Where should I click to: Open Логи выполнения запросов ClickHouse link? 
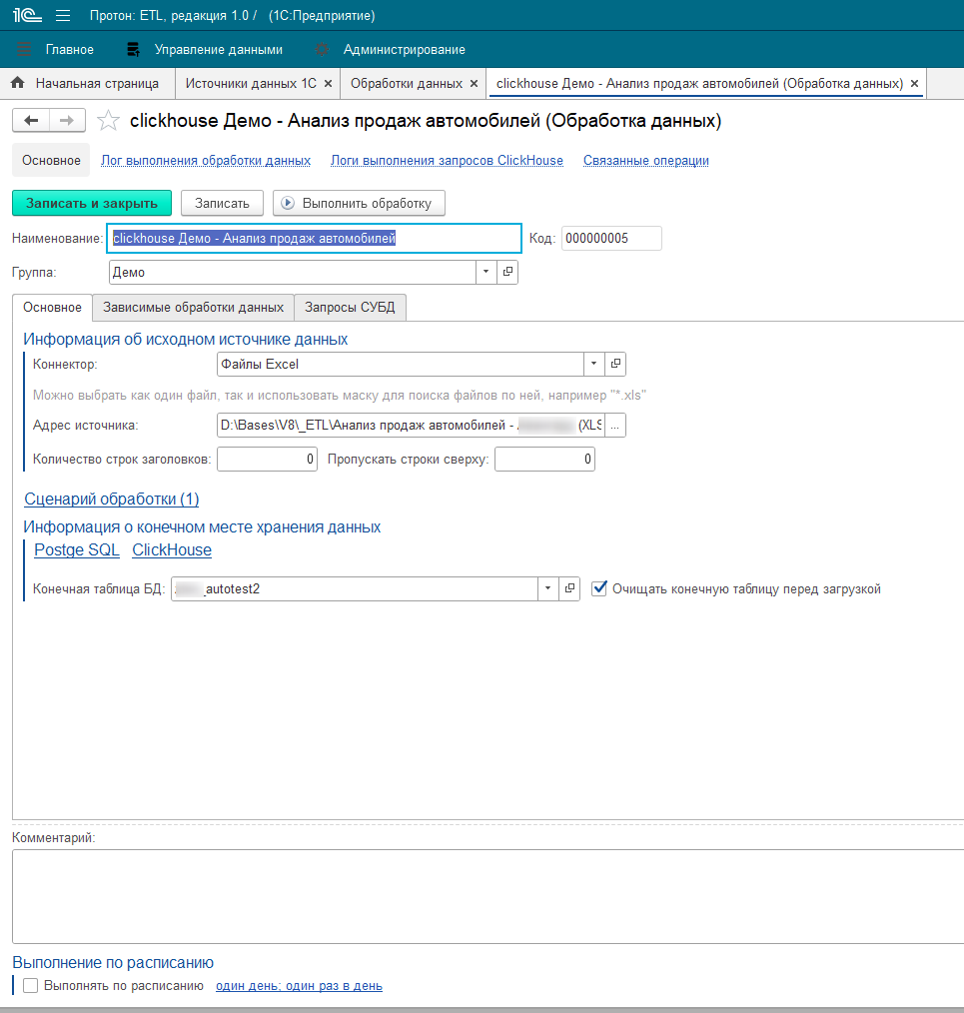(448, 160)
